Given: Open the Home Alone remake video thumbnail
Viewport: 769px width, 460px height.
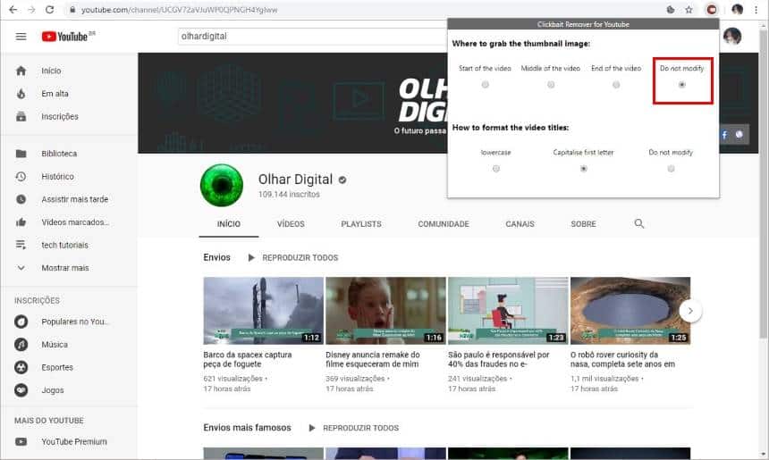Looking at the screenshot, I should coord(385,311).
